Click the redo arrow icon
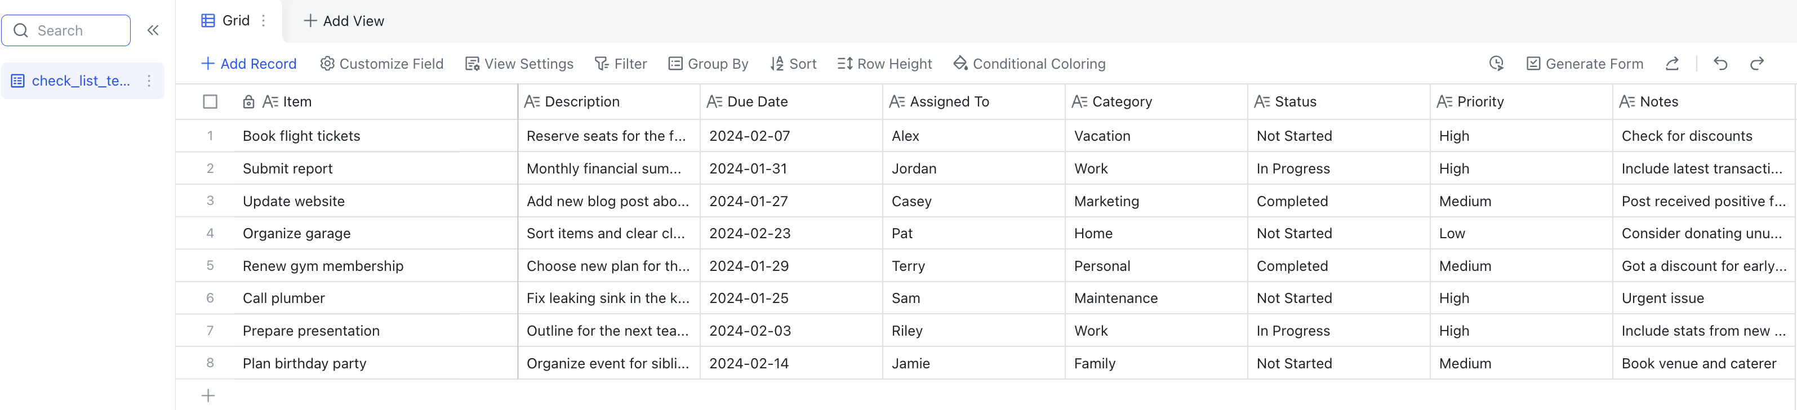 [1756, 64]
